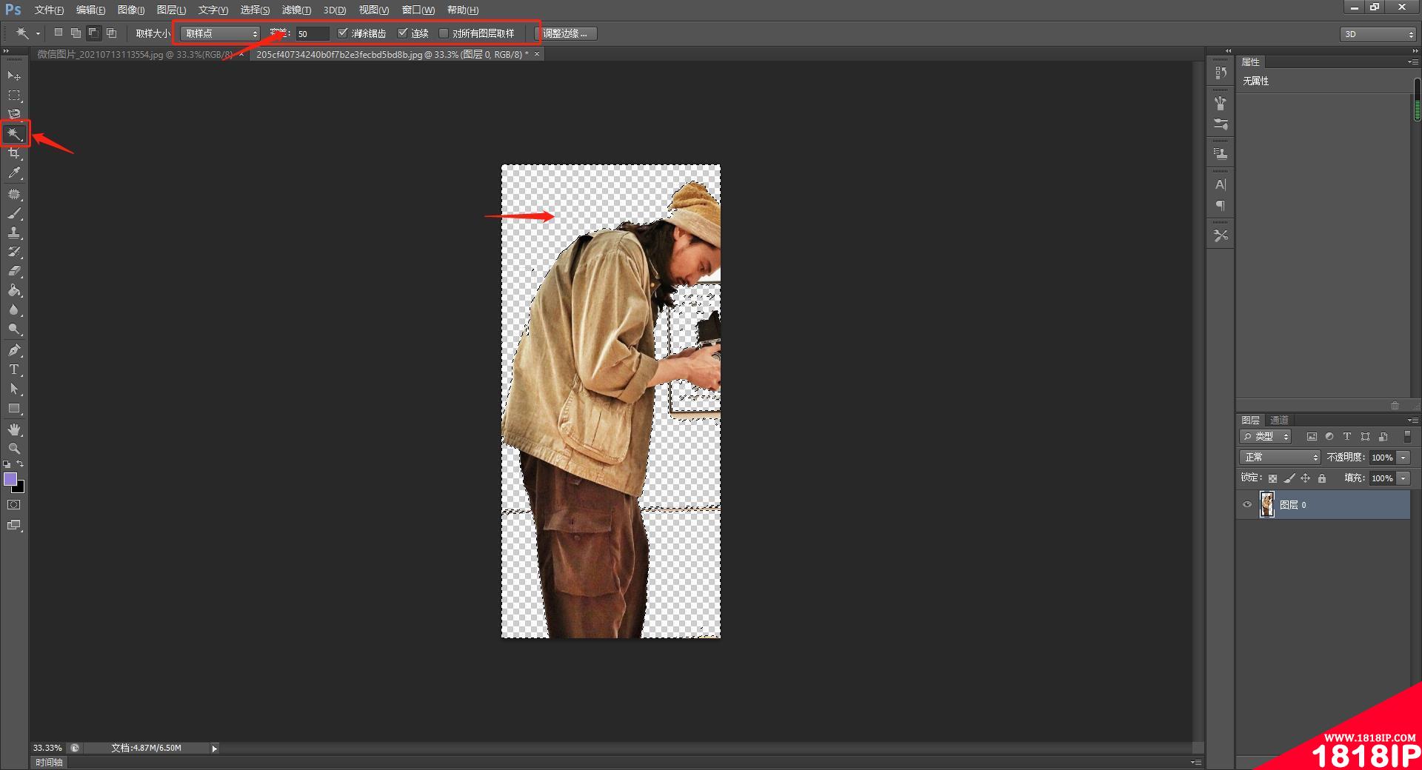Change the screen mode
The width and height of the screenshot is (1422, 770).
tap(14, 525)
